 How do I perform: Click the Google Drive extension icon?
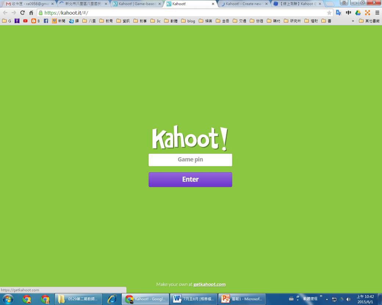point(358,13)
